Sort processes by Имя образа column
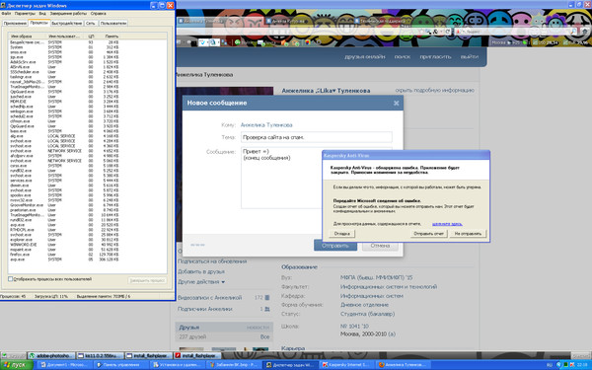Screen dimensions: 592x370 pos(28,37)
